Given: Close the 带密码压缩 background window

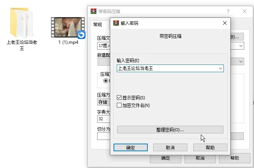Looking at the screenshot, I should pos(245,11).
